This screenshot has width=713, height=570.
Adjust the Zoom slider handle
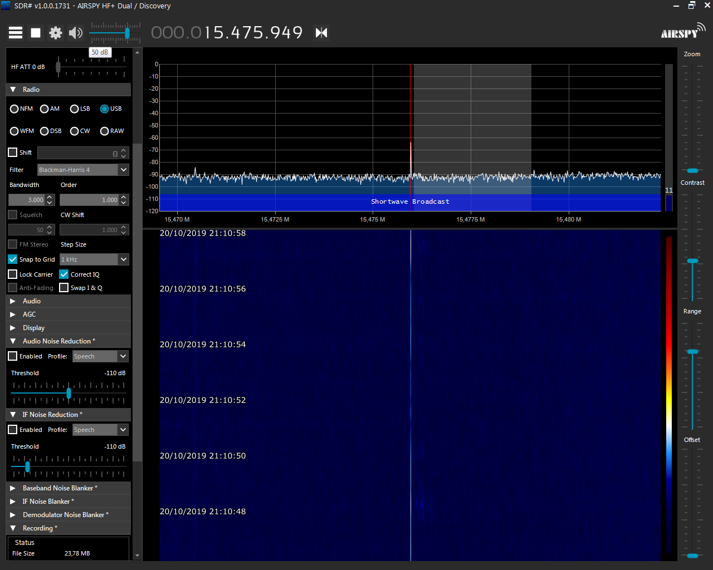tap(692, 170)
